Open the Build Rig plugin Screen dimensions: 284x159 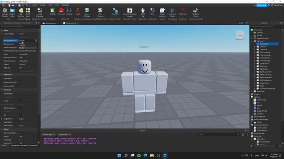tap(142, 12)
